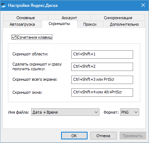The image size is (149, 143).
Task: Click the full-screen screenshot hotkey field
Action: click(x=102, y=80)
